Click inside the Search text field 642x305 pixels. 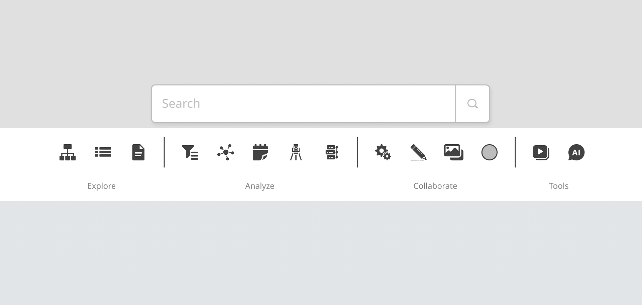pyautogui.click(x=304, y=103)
